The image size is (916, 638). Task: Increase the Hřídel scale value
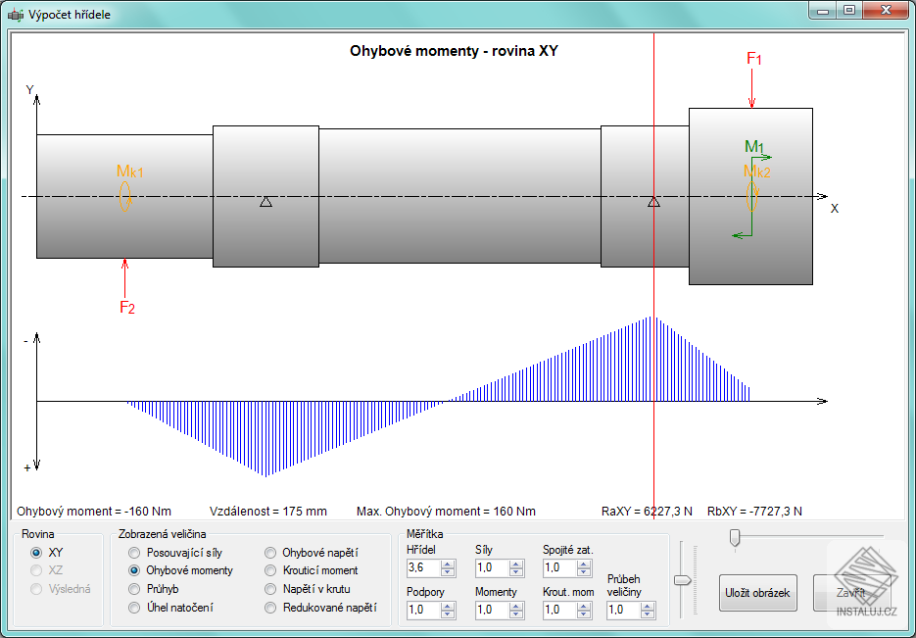click(x=448, y=564)
